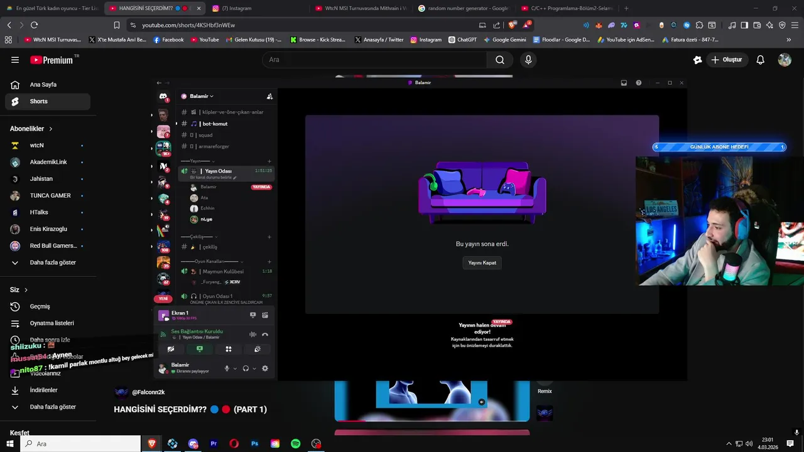This screenshot has height=452, width=804.
Task: Open Geçmiş in YouTube sidebar
Action: click(48, 306)
